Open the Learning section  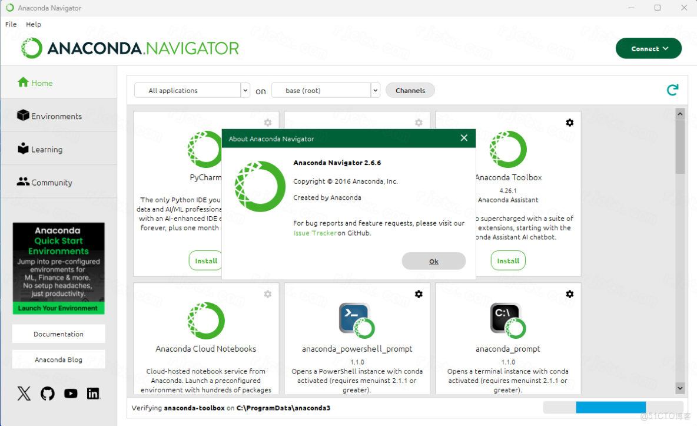point(41,148)
